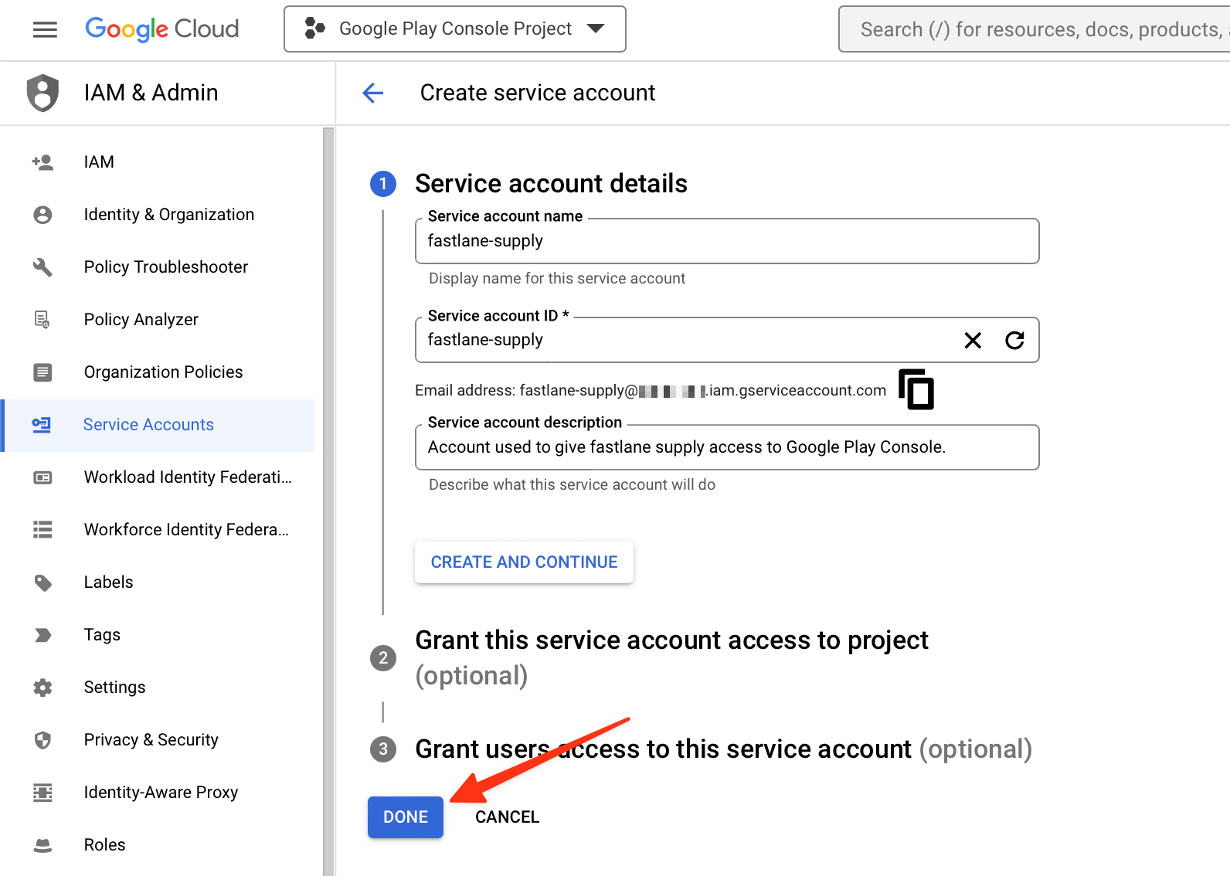Click the blue Done button

pos(406,817)
